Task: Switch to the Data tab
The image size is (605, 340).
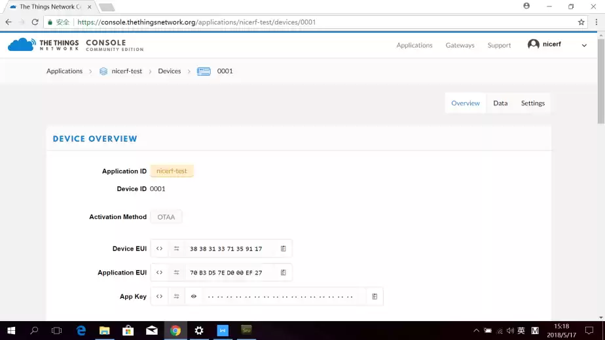Action: [x=500, y=103]
